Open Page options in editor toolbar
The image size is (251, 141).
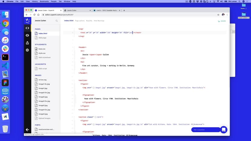[80, 21]
